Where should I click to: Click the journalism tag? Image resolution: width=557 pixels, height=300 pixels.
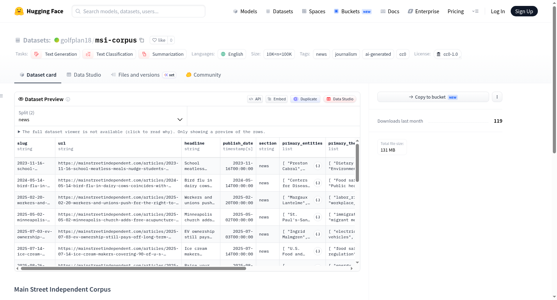[346, 54]
